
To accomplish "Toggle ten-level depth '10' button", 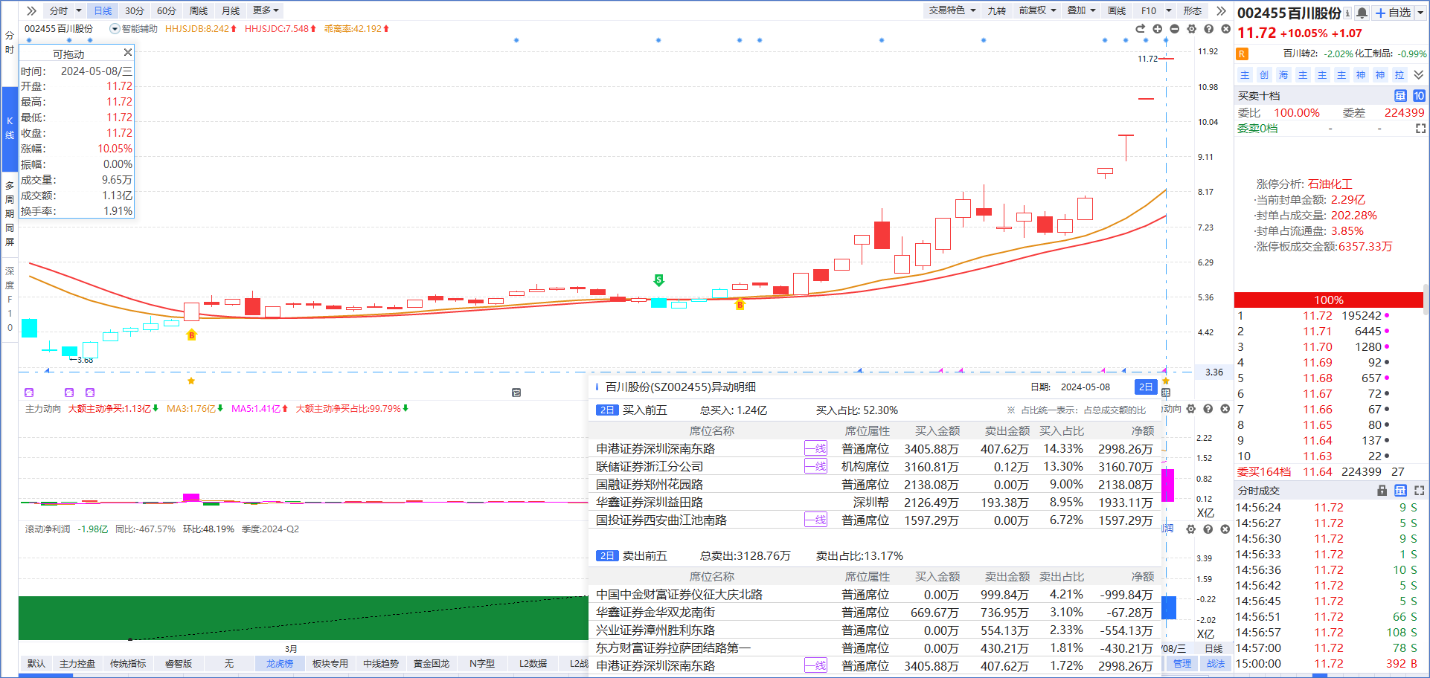I will 1419,96.
